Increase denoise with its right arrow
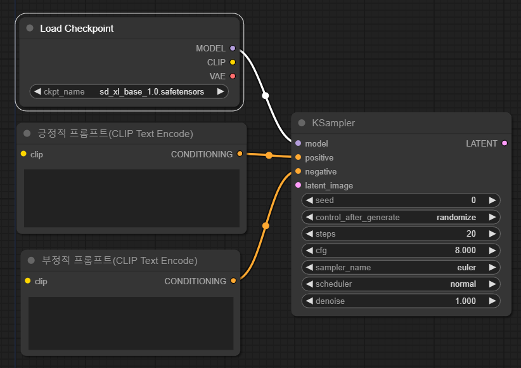 pos(492,301)
